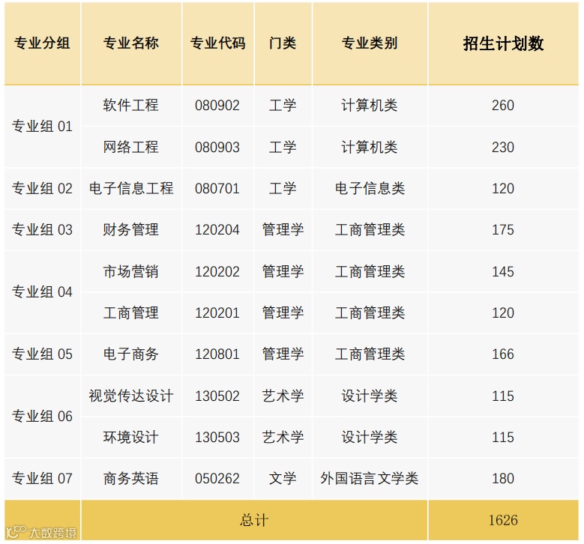Click the 招生计划数 column header
This screenshot has height=544, width=584.
point(503,43)
